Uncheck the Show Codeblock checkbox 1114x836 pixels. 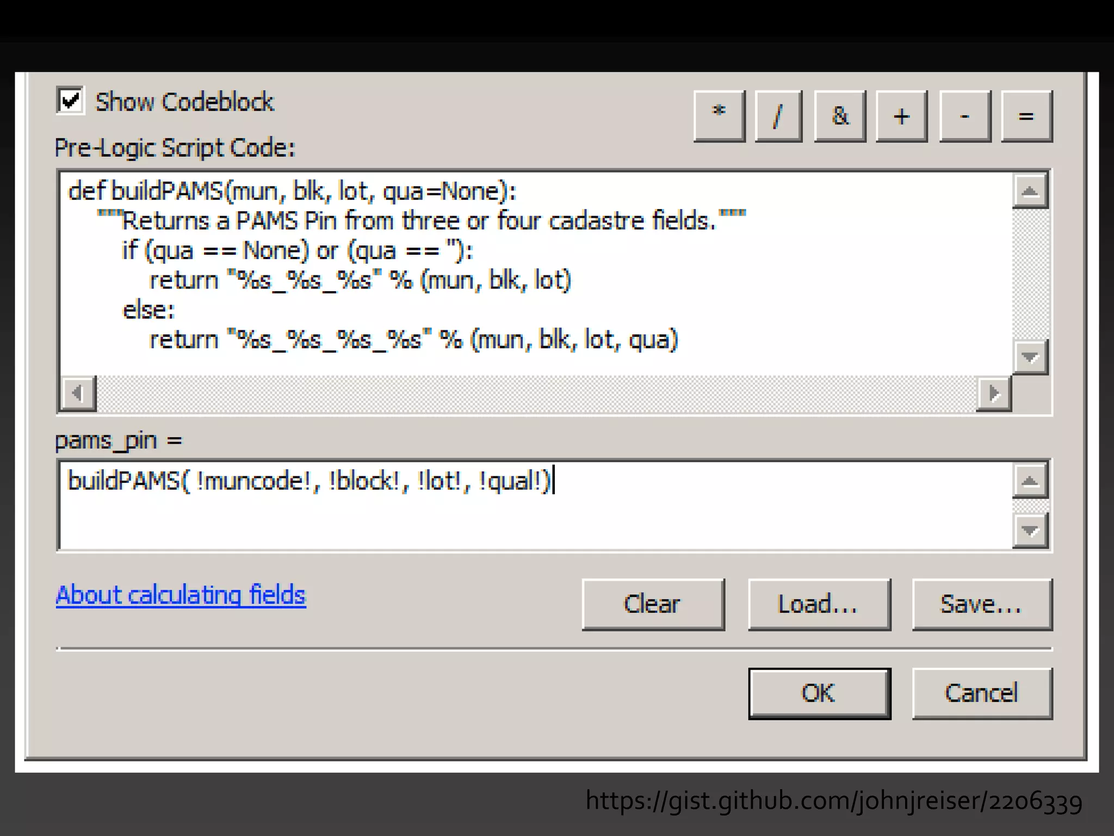point(70,101)
